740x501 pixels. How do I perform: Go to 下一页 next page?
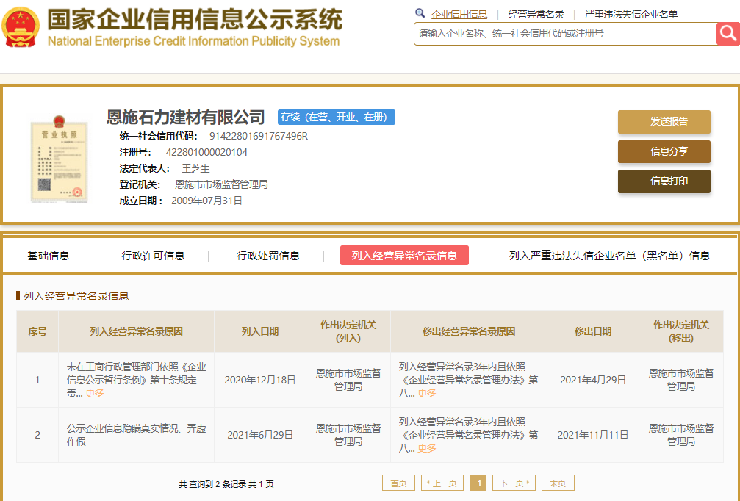pos(514,483)
